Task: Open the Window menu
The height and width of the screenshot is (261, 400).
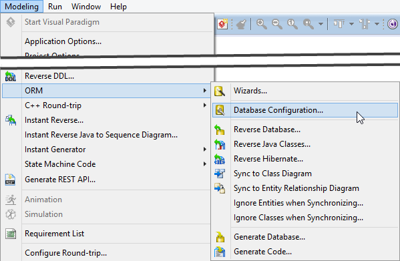Action: coord(86,7)
